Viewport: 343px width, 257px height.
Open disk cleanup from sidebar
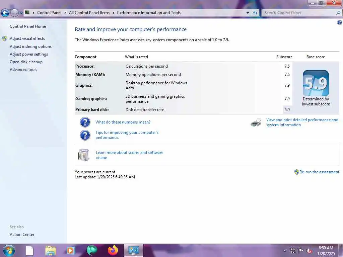click(26, 62)
